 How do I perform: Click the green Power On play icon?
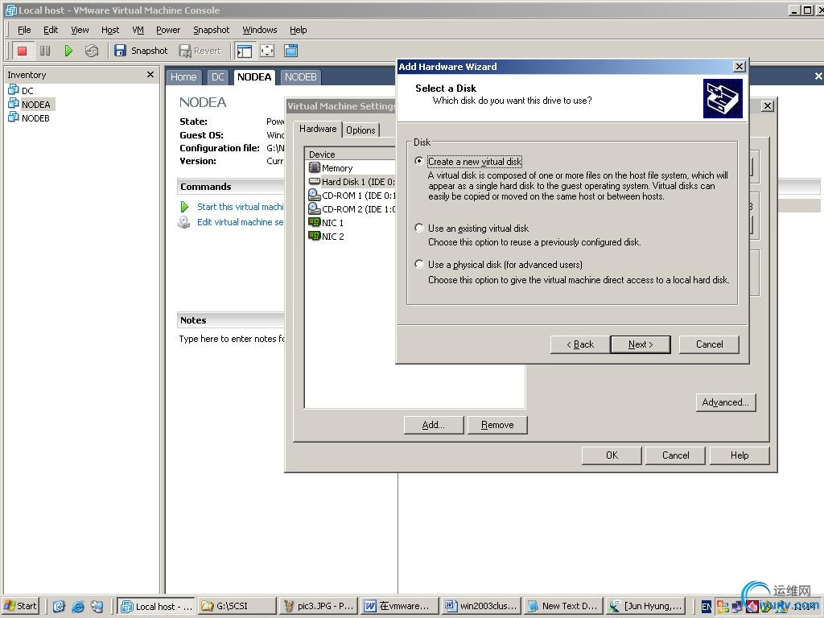tap(68, 51)
